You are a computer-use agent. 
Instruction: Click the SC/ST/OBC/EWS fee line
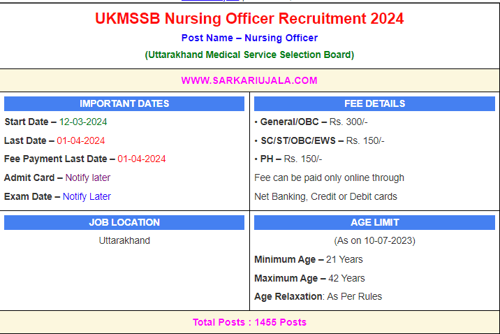point(319,140)
